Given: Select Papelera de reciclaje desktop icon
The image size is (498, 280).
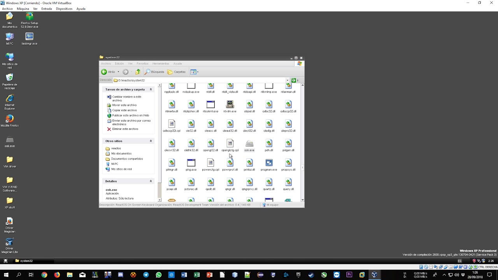Looking at the screenshot, I should tap(10, 82).
